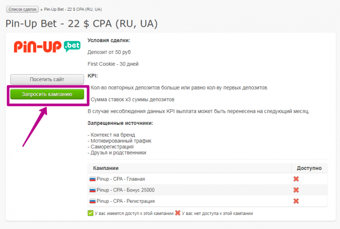Click the red cross for Pinup - CPA - Бонус 25000
340x229 pixels.
(296, 190)
